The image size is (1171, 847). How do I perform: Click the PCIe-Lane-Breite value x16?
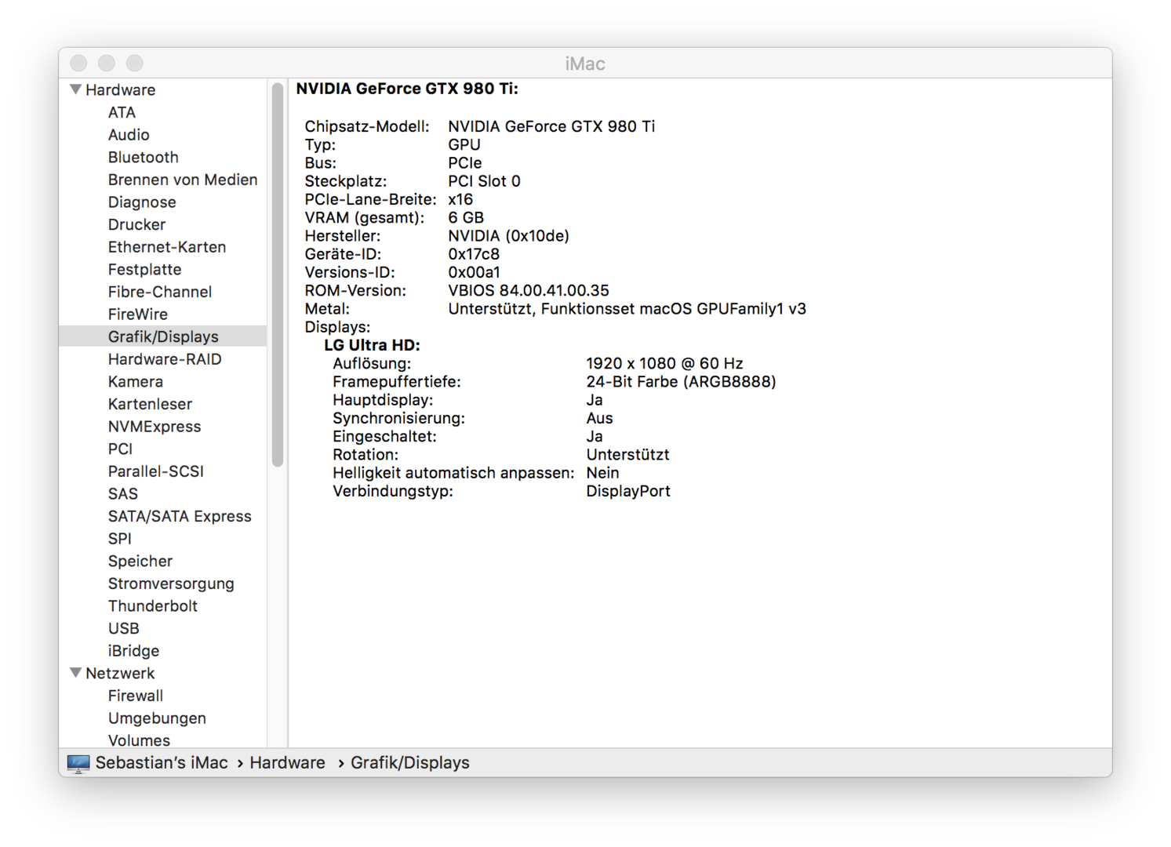[460, 199]
